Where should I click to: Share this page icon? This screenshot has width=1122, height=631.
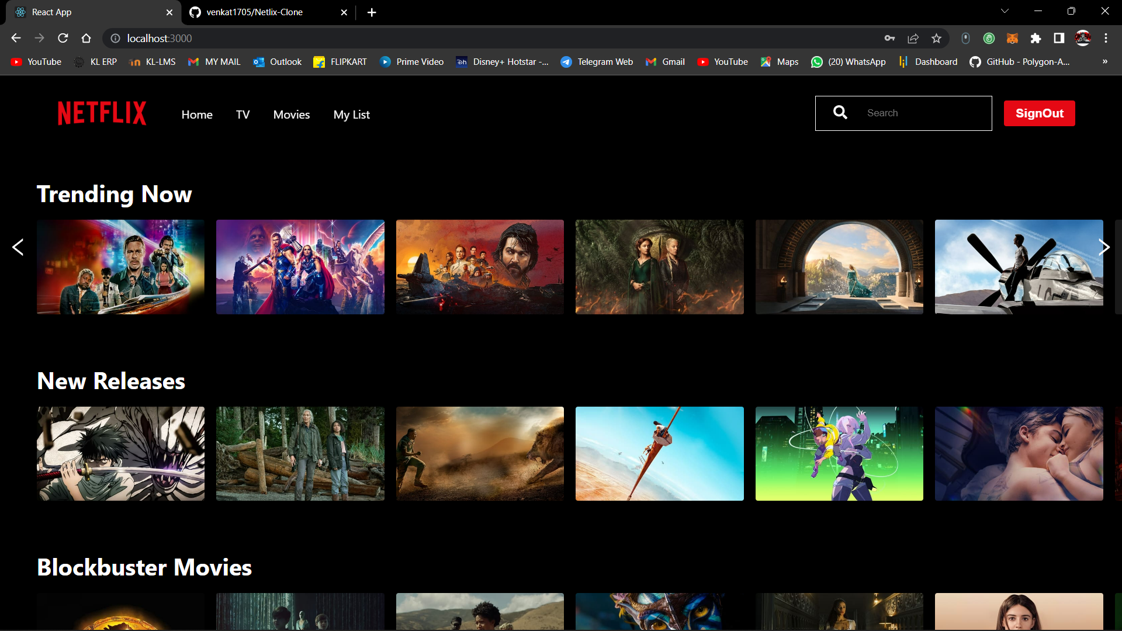tap(913, 38)
